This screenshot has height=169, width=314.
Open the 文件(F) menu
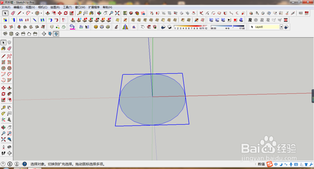click(6, 7)
